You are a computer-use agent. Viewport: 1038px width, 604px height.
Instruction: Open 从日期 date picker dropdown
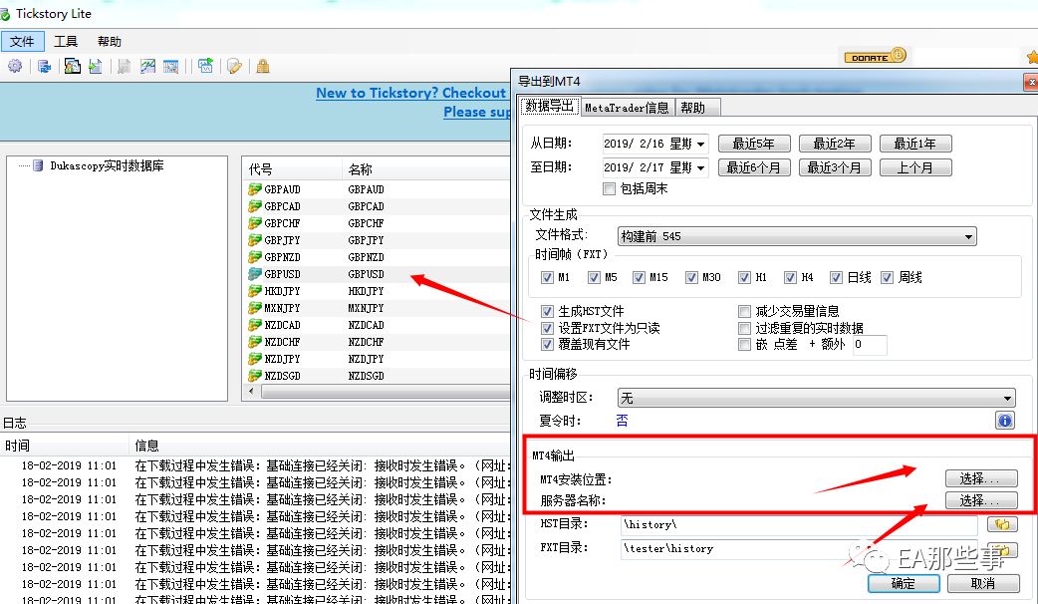(x=700, y=144)
